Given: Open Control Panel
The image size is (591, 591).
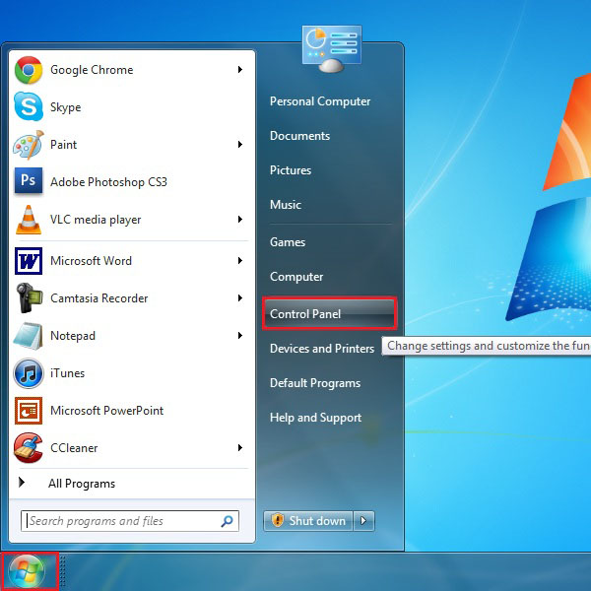Looking at the screenshot, I should coord(329,313).
